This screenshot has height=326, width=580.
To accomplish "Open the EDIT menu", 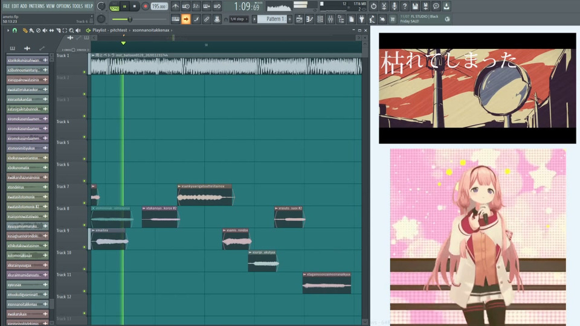I will click(14, 6).
